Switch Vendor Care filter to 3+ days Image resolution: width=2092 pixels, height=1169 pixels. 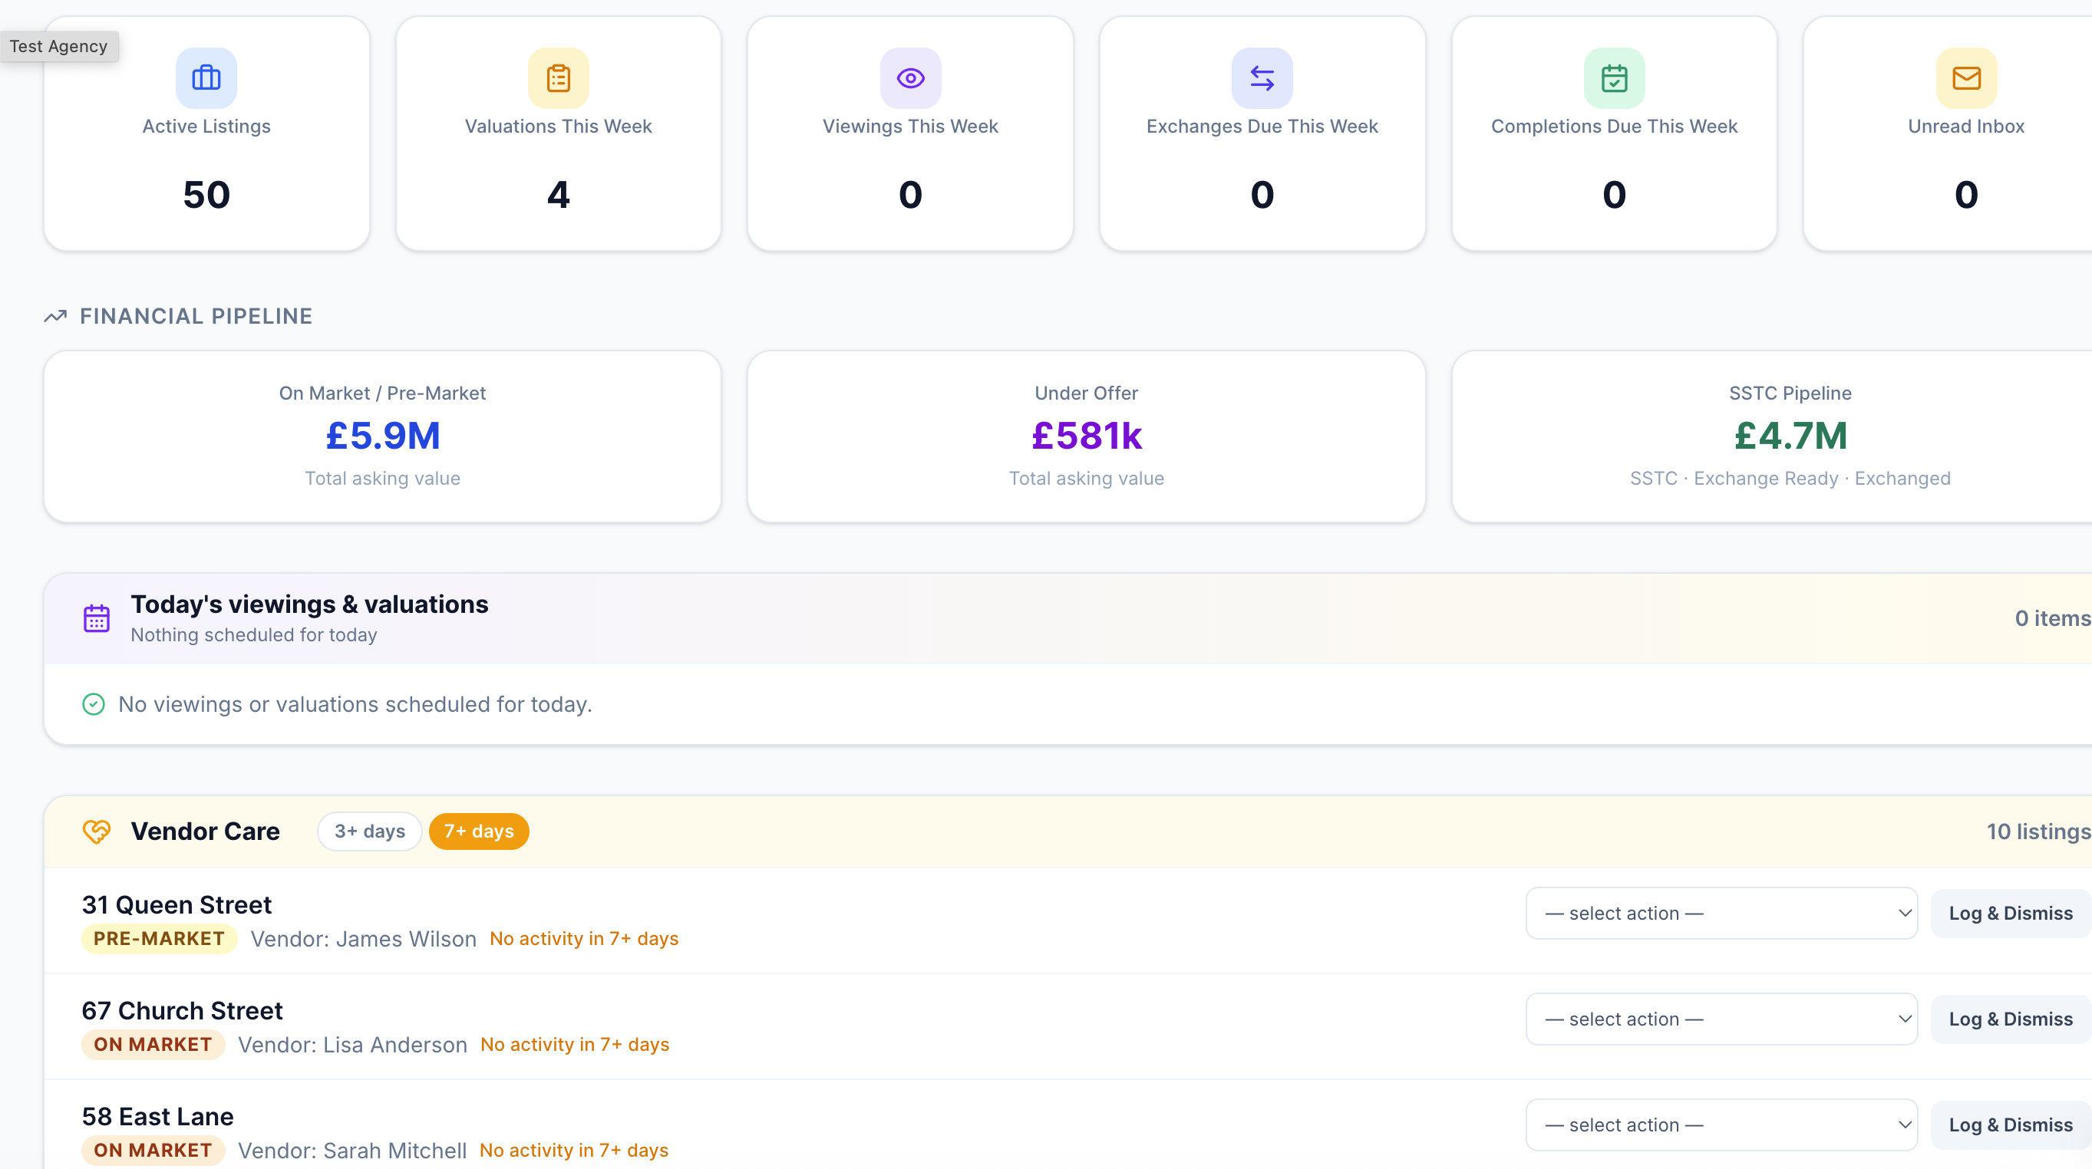369,831
